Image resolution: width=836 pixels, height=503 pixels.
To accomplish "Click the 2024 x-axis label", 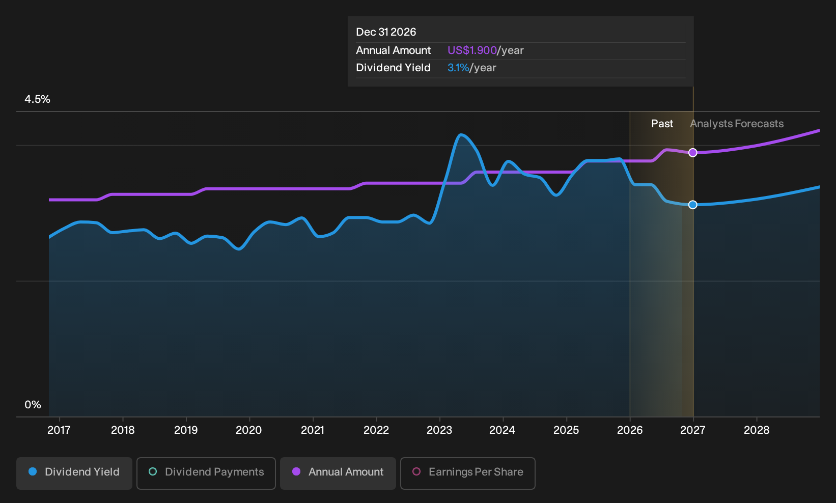I will pos(503,430).
